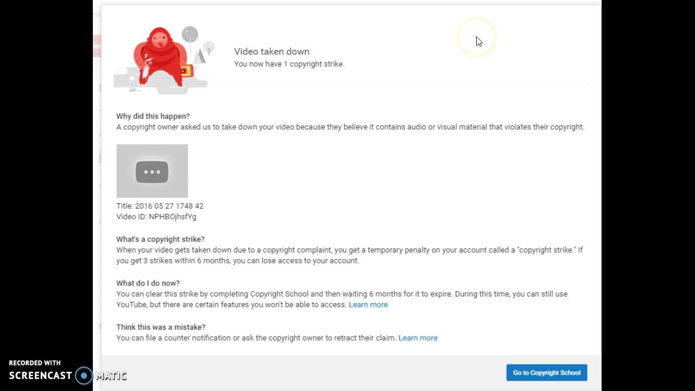Click the ellipsis icon in video thumbnail
This screenshot has width=695, height=391.
click(152, 172)
